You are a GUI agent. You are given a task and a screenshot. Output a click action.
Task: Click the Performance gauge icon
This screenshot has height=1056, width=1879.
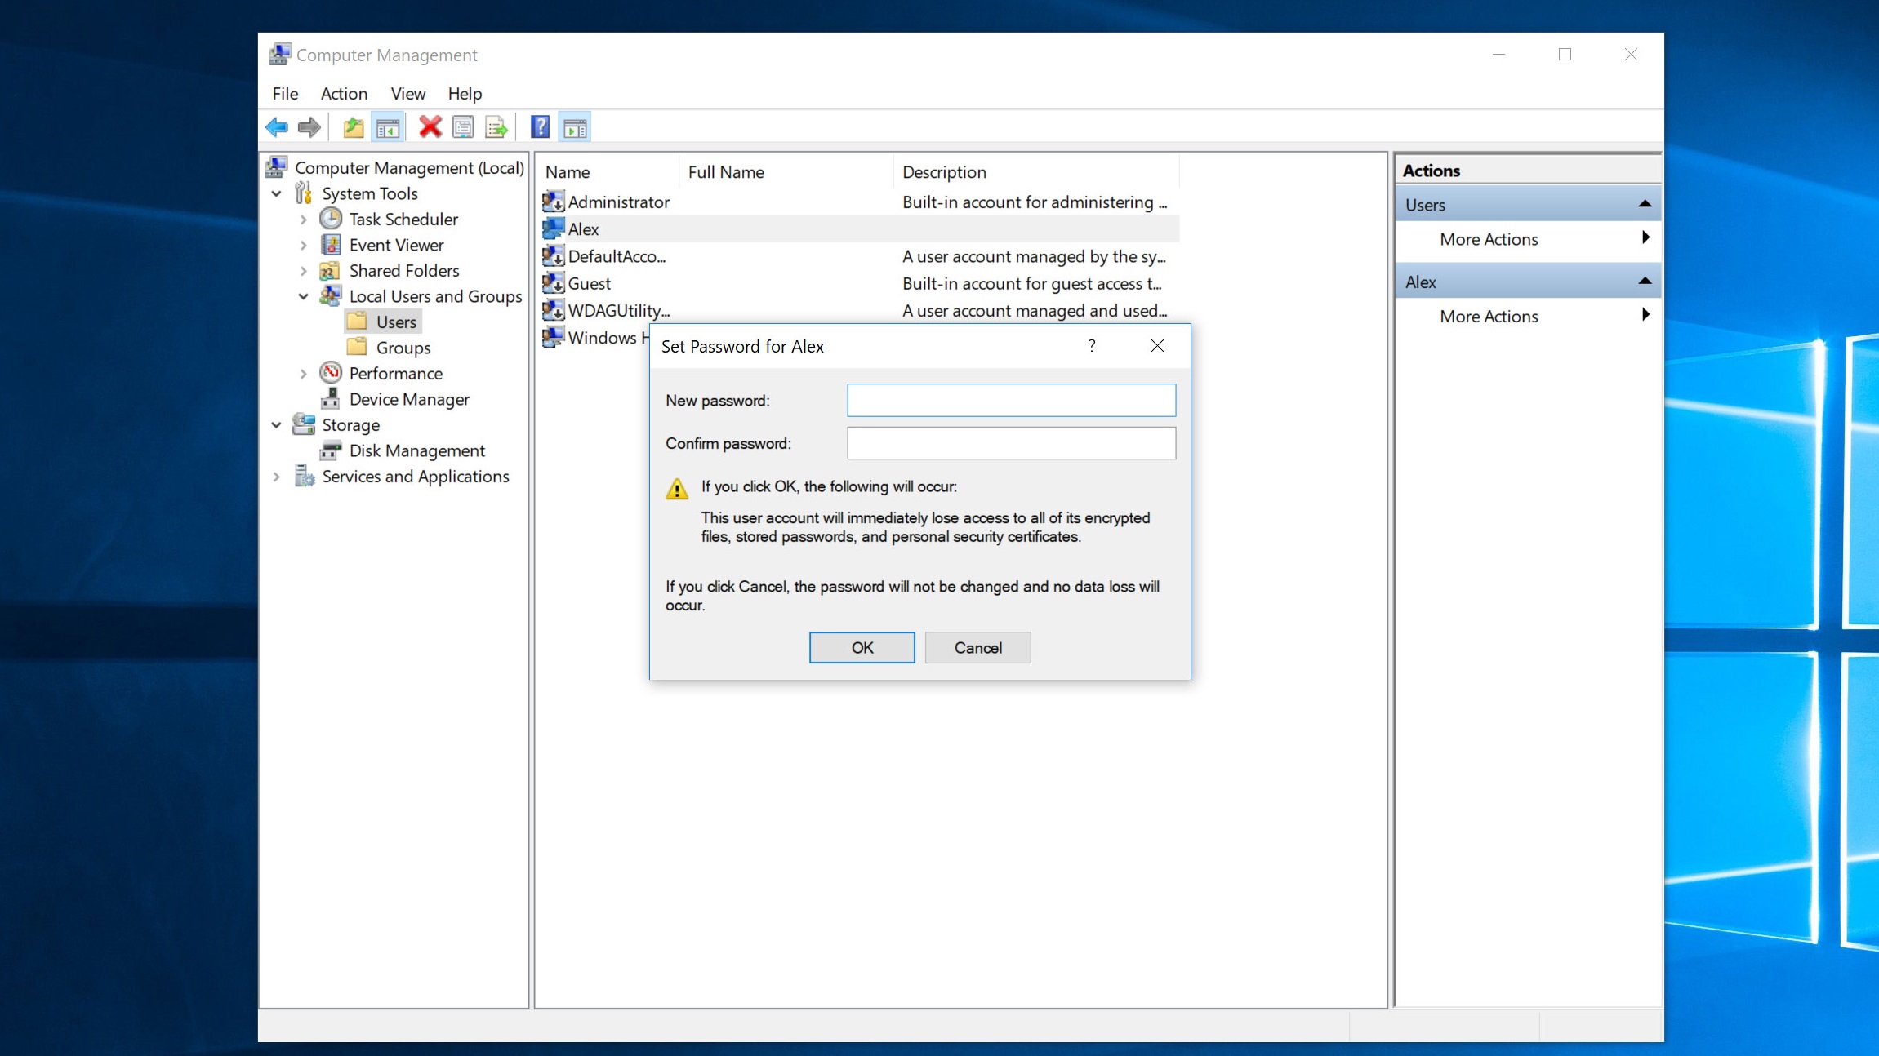(331, 373)
